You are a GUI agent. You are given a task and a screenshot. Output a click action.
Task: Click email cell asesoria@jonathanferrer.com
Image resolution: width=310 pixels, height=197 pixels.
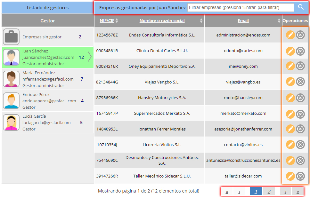click(x=243, y=129)
